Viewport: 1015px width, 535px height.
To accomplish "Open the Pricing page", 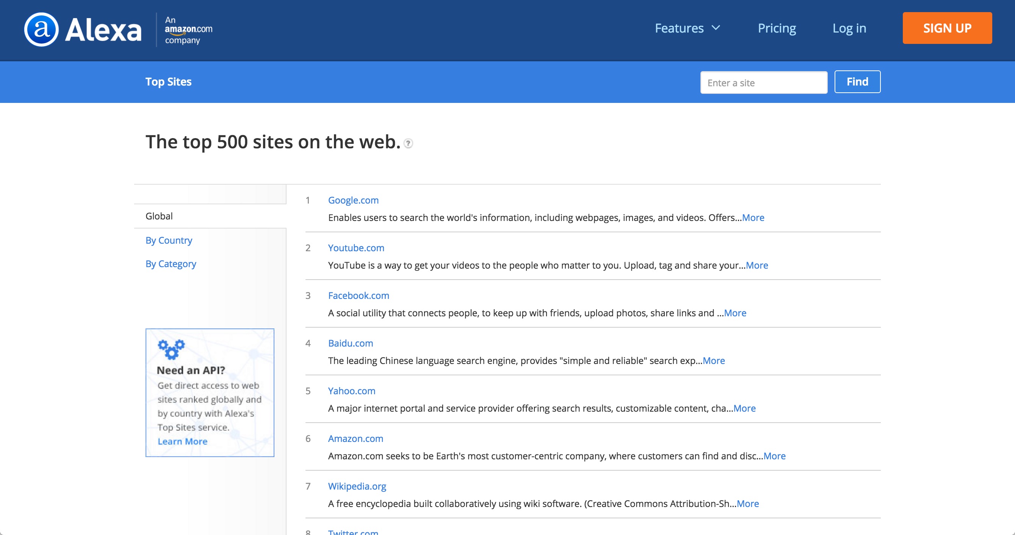I will pyautogui.click(x=777, y=28).
